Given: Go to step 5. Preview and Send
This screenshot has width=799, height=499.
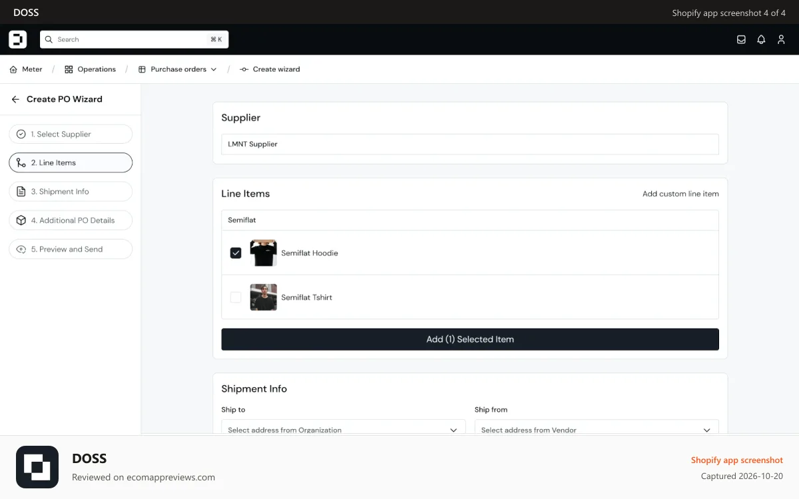Looking at the screenshot, I should coord(71,249).
